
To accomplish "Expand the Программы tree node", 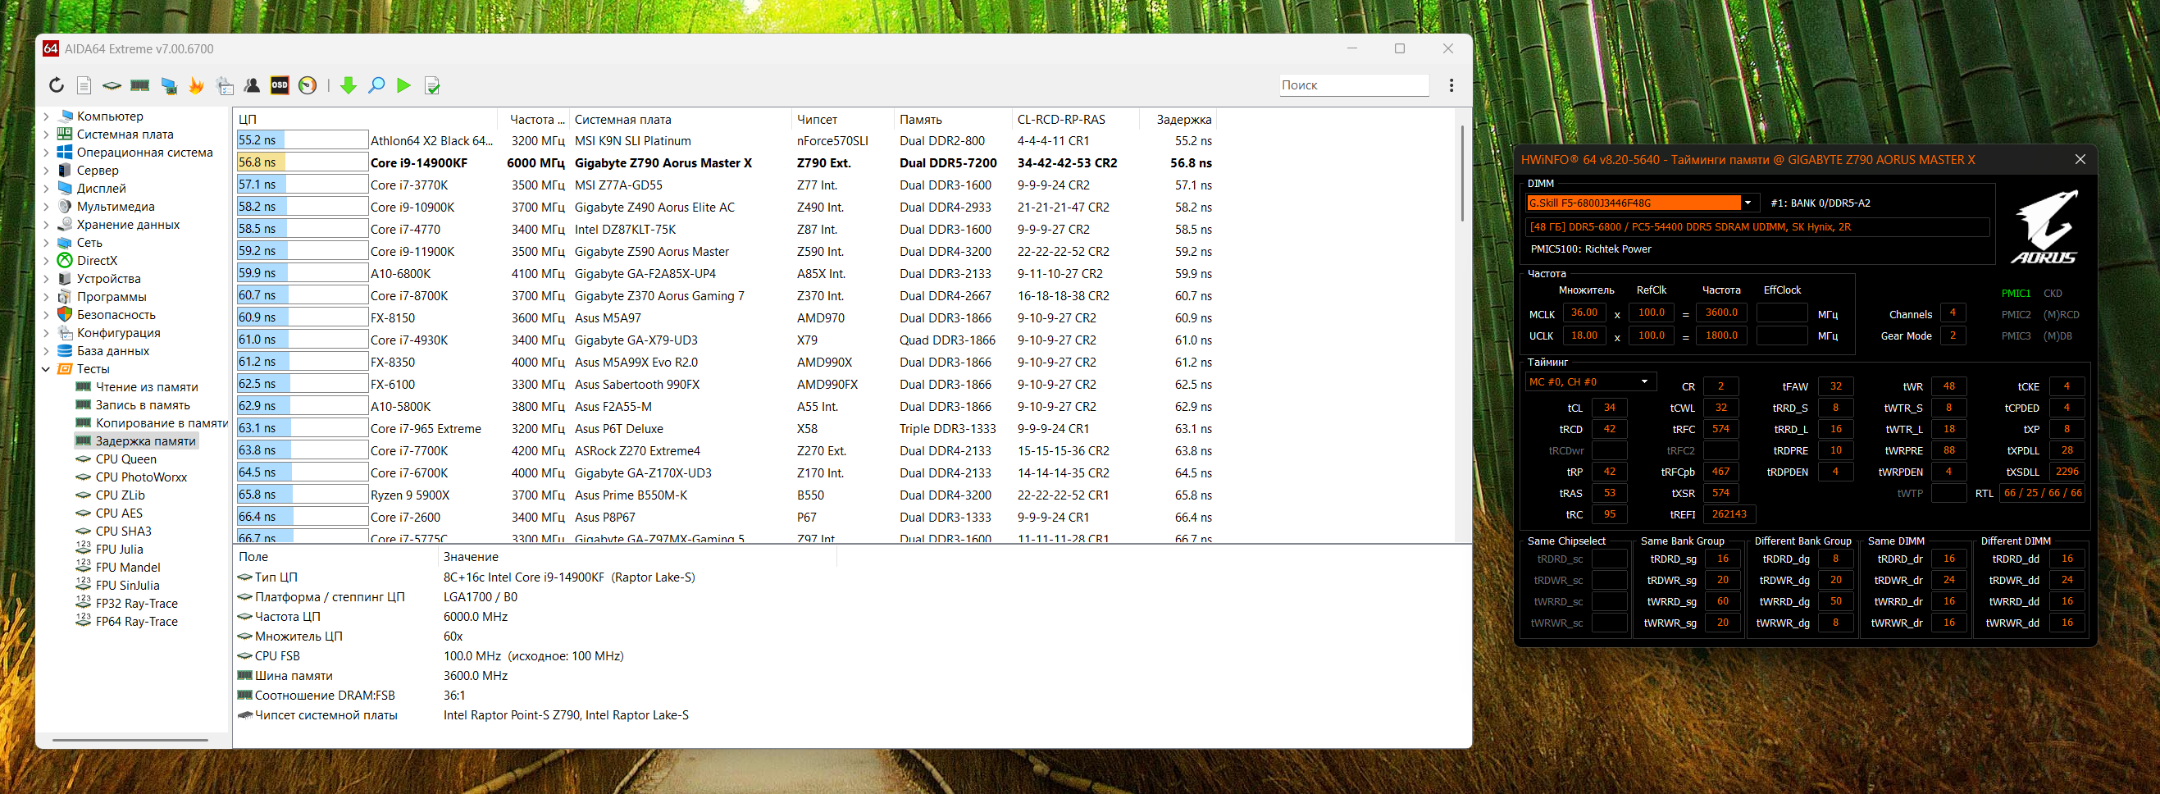I will (46, 296).
